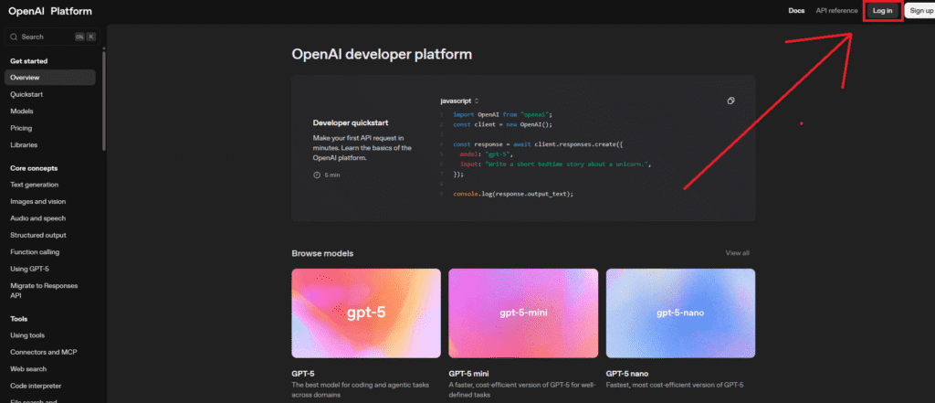Open Quickstart in the sidebar
Screen dimensions: 935x403
26,94
